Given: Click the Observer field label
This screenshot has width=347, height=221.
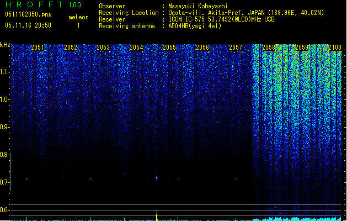Looking at the screenshot, I should [112, 6].
